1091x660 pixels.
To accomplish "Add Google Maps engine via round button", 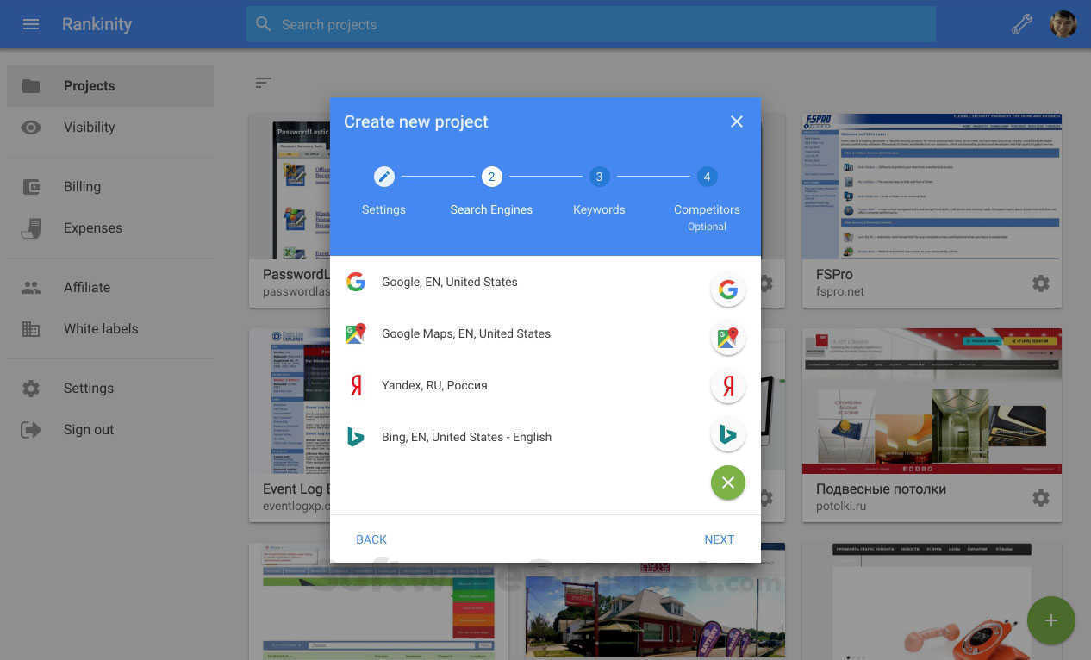I will click(x=728, y=339).
